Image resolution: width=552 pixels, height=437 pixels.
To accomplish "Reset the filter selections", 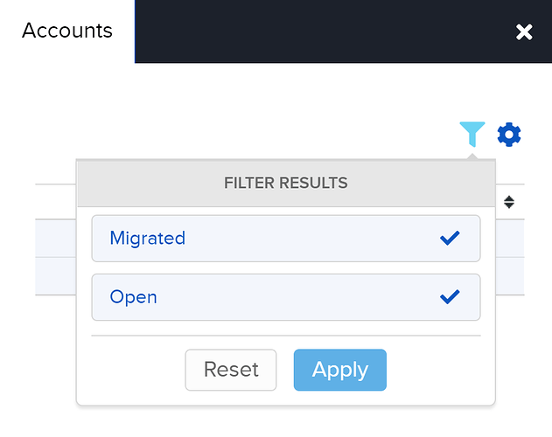I will click(231, 370).
